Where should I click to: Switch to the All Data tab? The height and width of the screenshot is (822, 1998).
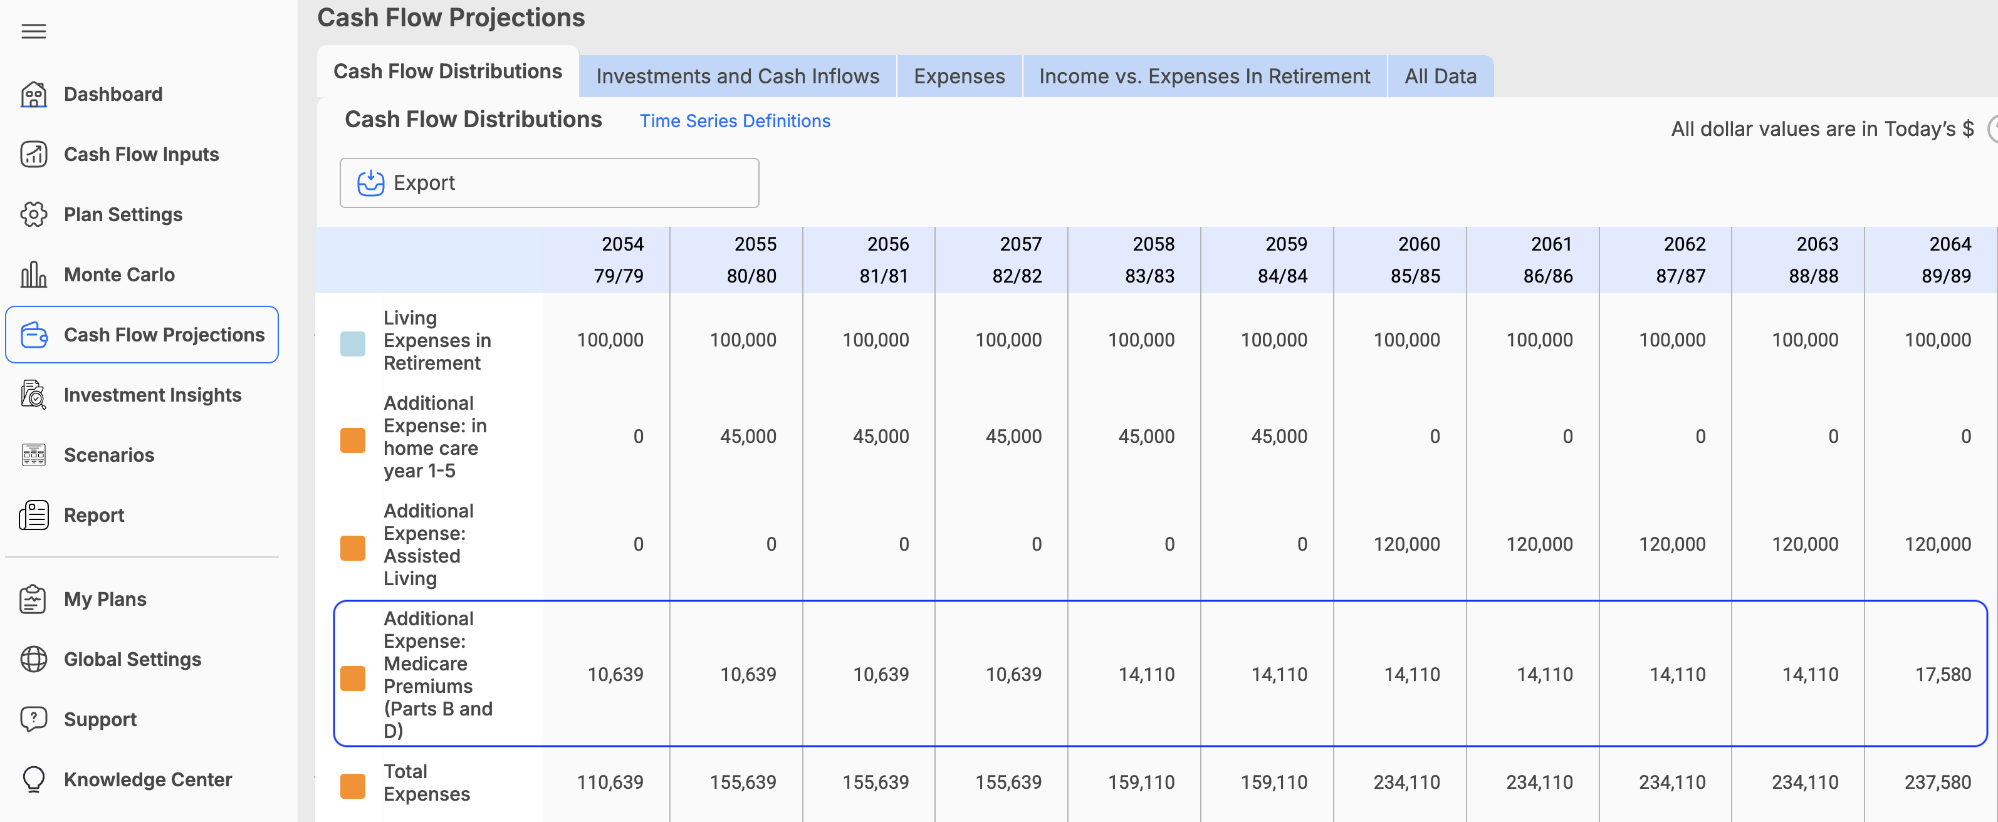point(1440,76)
